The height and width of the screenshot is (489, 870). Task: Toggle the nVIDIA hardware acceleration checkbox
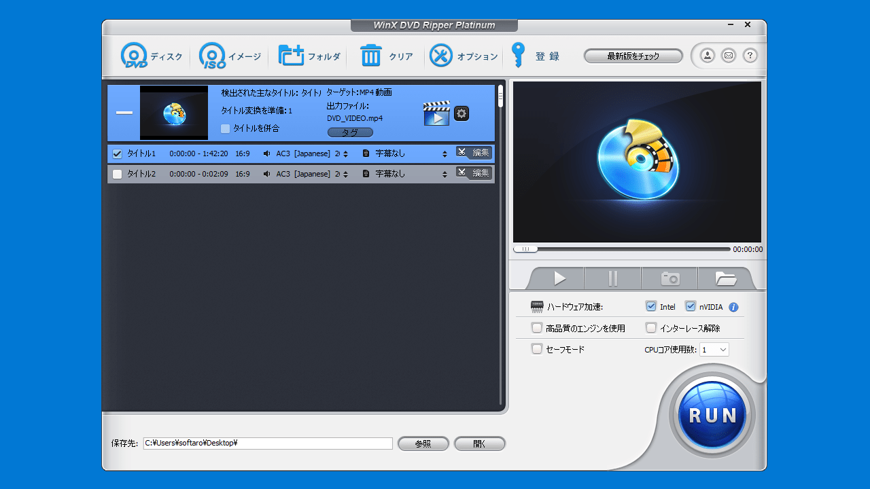[691, 306]
